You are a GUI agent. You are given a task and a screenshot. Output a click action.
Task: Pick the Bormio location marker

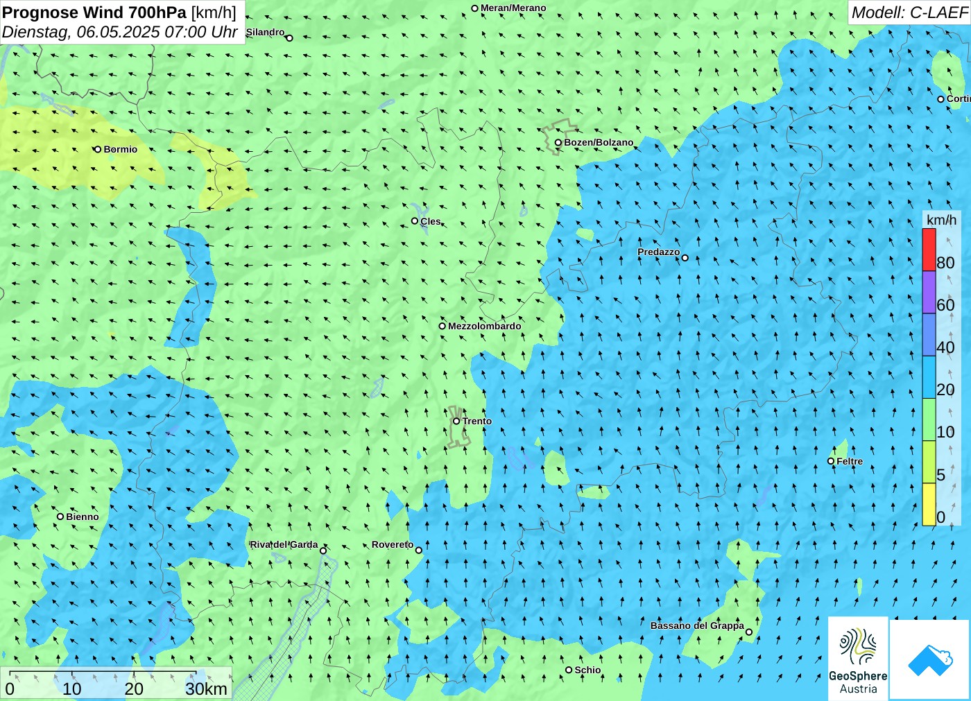tap(98, 149)
